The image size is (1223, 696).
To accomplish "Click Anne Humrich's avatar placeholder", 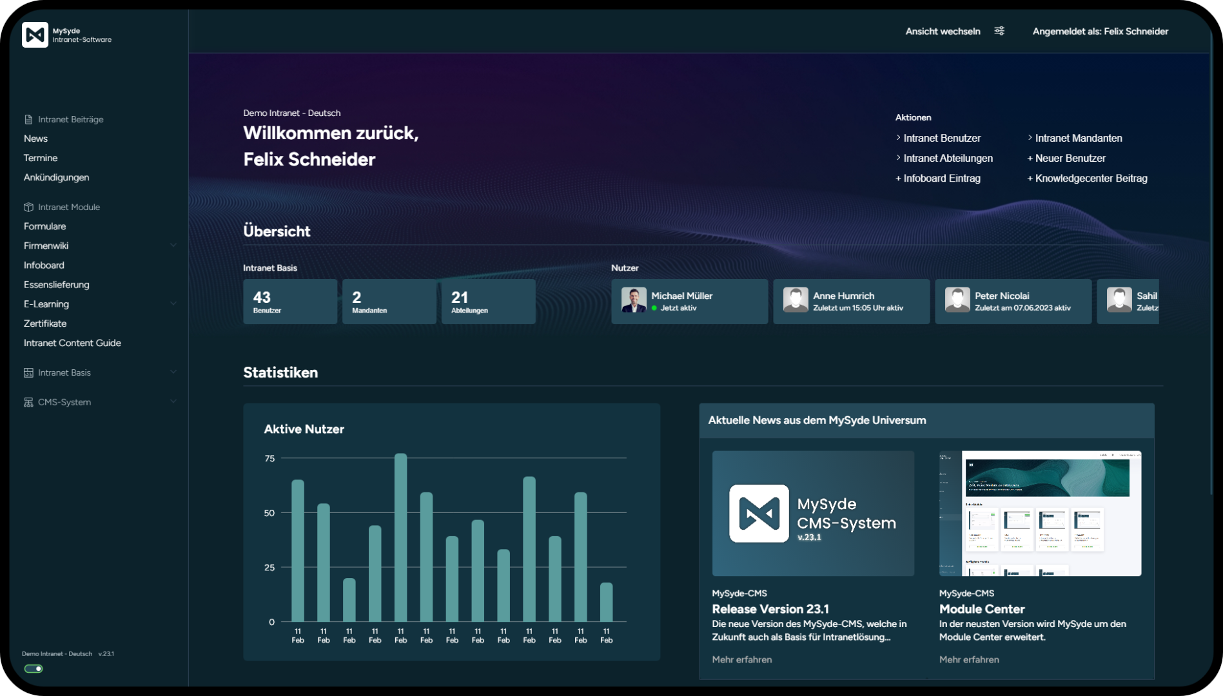I will tap(796, 300).
